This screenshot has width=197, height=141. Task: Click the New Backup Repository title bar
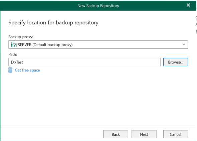click(98, 6)
